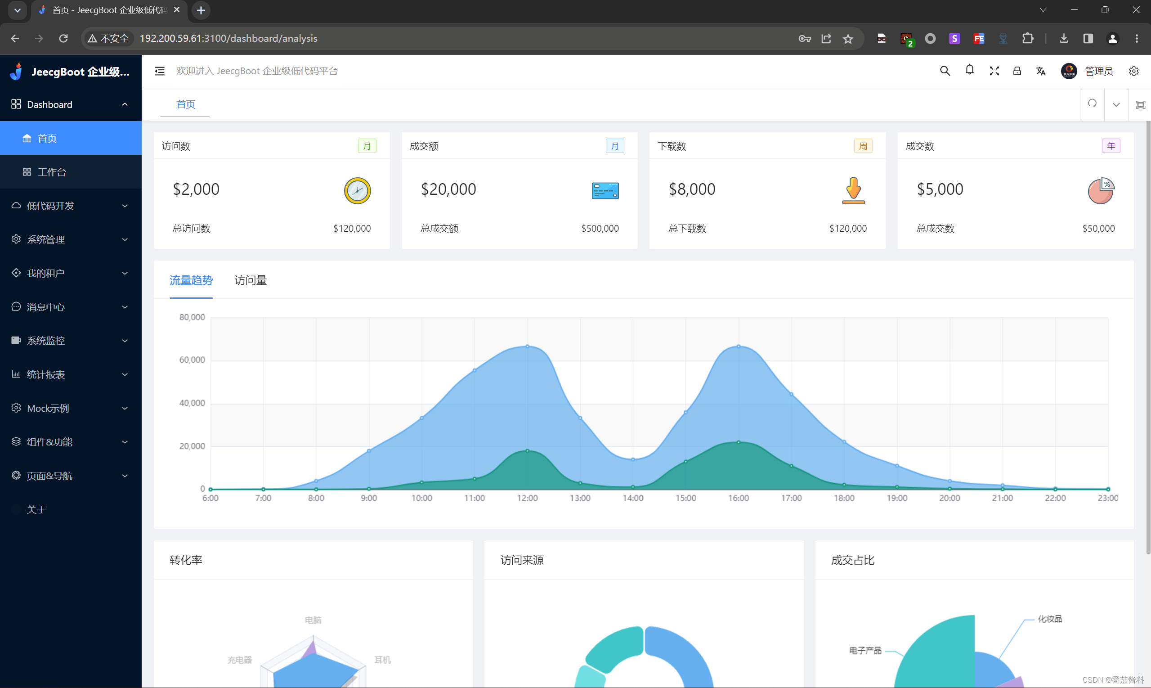This screenshot has height=688, width=1151.
Task: Click the 12:00 peak data point
Action: click(527, 346)
